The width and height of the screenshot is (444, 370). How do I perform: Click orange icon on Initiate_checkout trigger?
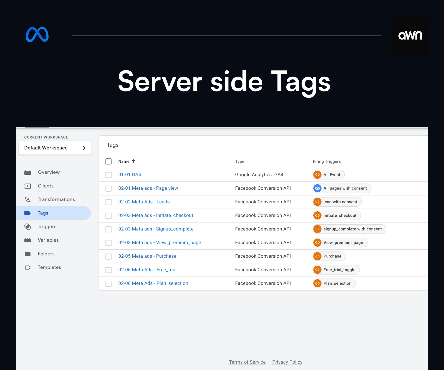pos(317,216)
